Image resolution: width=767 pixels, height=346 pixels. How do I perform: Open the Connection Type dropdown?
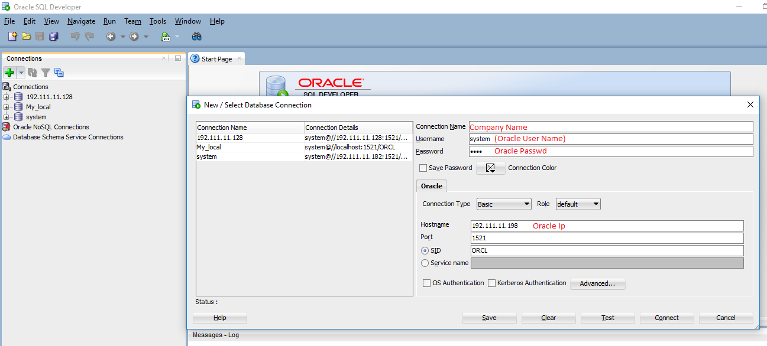(504, 204)
